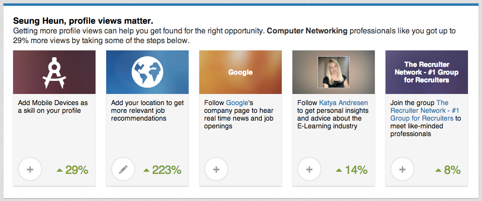Open the Katya Andresen profile link
This screenshot has width=482, height=201.
(343, 103)
